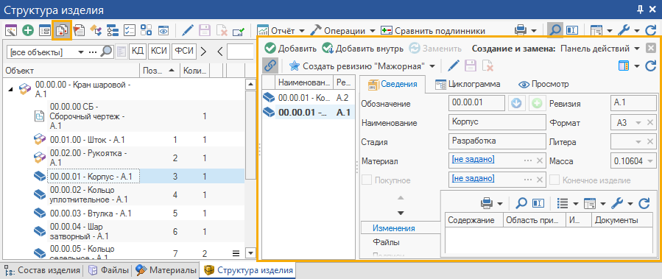Click the green plus add-object icon
662x279 pixels.
coord(28,30)
